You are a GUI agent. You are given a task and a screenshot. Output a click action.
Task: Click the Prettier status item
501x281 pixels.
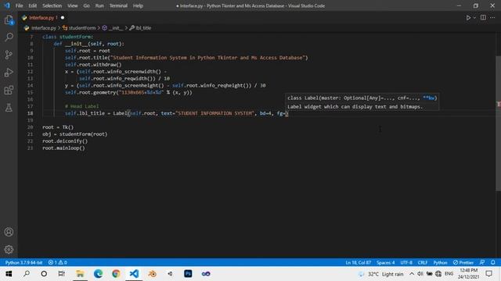[463, 262]
